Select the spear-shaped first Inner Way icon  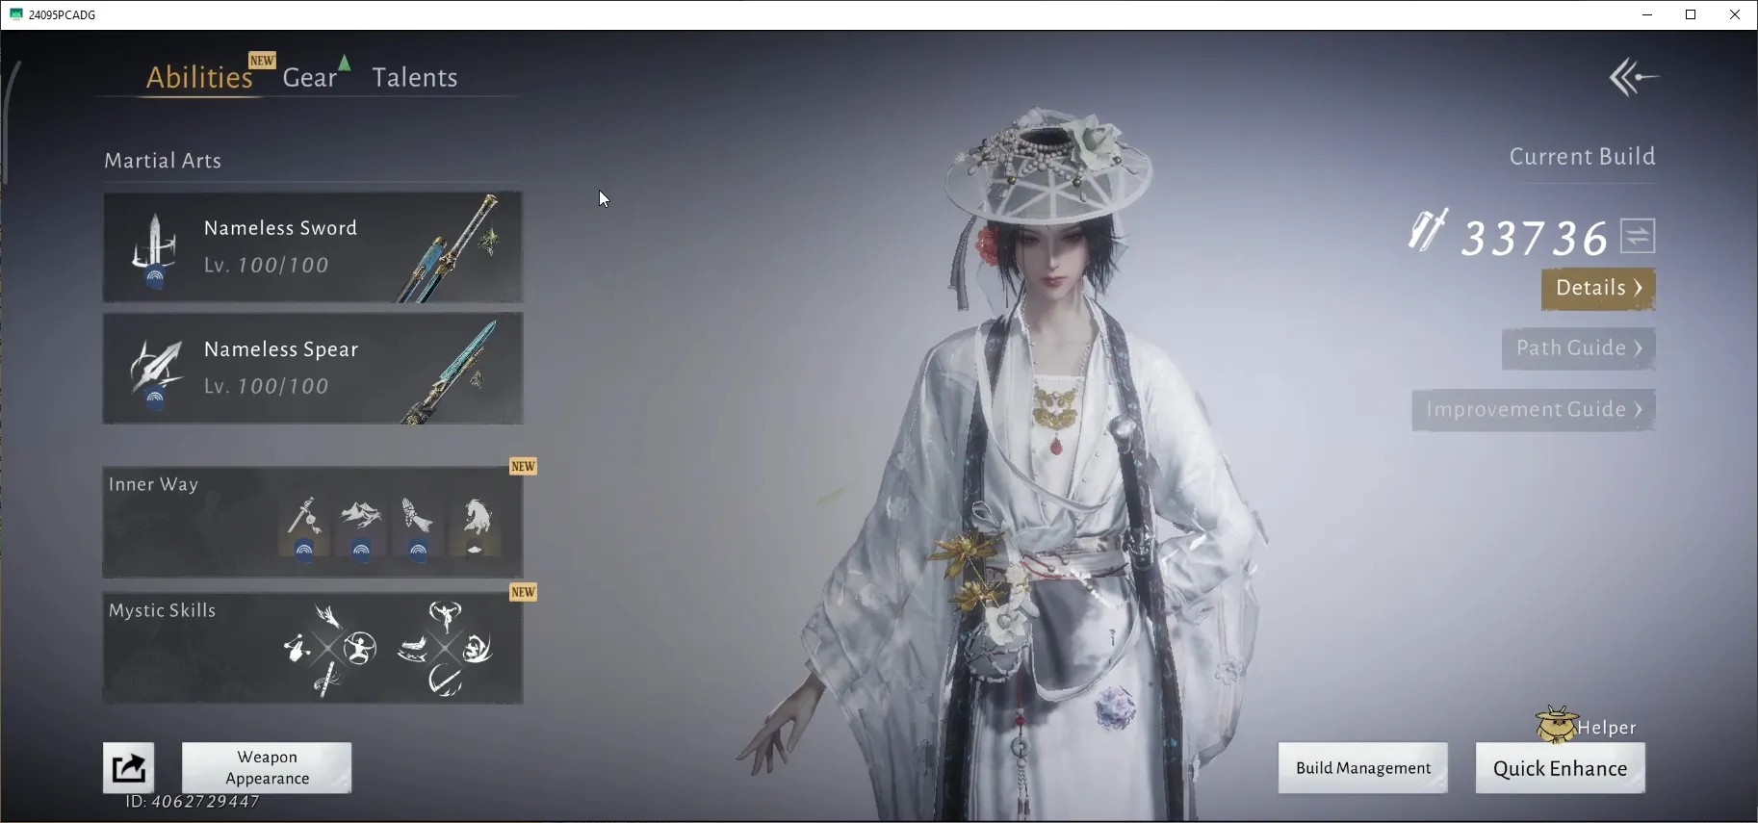point(304,527)
